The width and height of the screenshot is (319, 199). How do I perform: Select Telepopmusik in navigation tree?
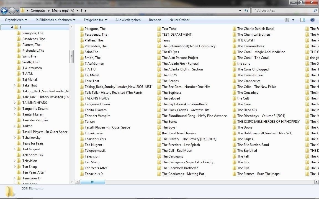33,155
